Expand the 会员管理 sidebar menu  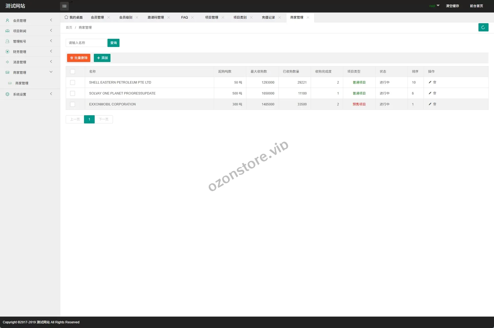click(x=30, y=20)
